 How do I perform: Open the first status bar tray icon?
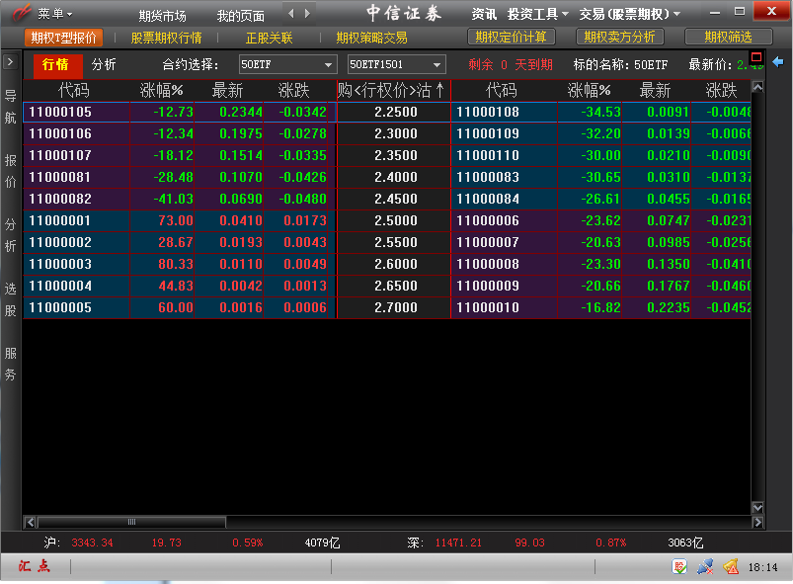pos(679,567)
